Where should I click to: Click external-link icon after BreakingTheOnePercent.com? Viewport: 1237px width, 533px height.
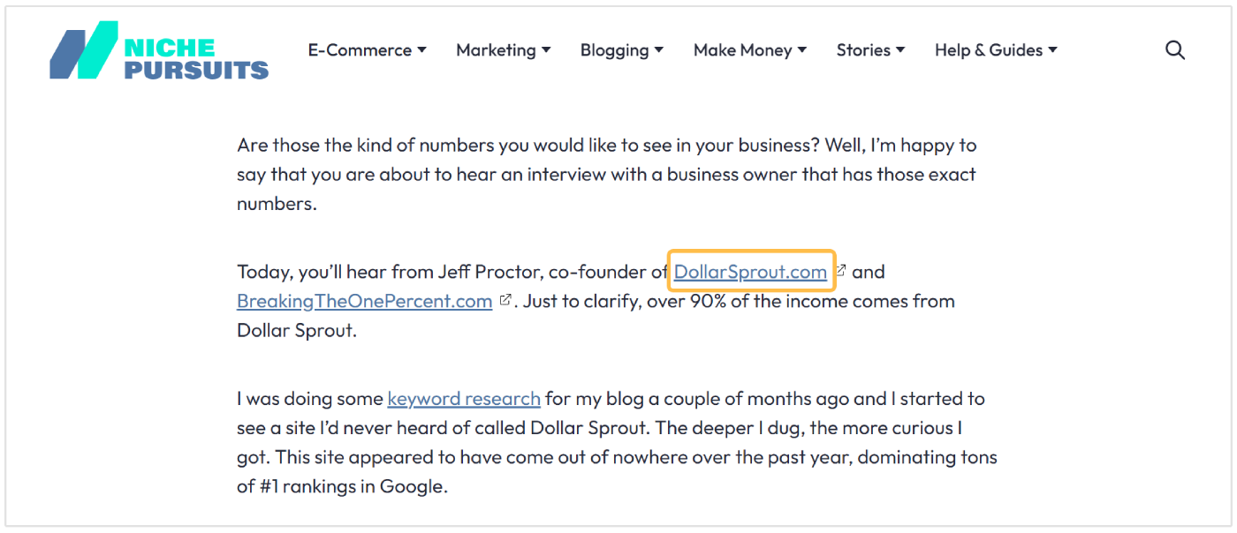coord(505,300)
